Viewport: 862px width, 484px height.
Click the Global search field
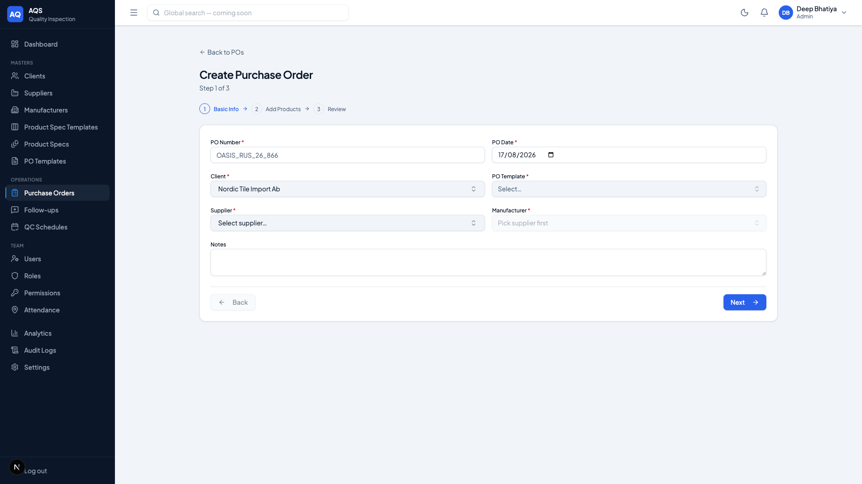pyautogui.click(x=248, y=13)
